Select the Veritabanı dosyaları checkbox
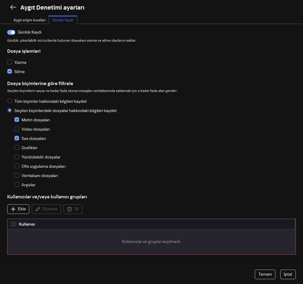The width and height of the screenshot is (303, 284). [17, 176]
